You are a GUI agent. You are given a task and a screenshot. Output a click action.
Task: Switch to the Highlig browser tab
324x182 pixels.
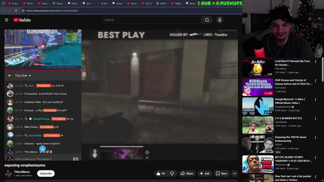(176, 4)
